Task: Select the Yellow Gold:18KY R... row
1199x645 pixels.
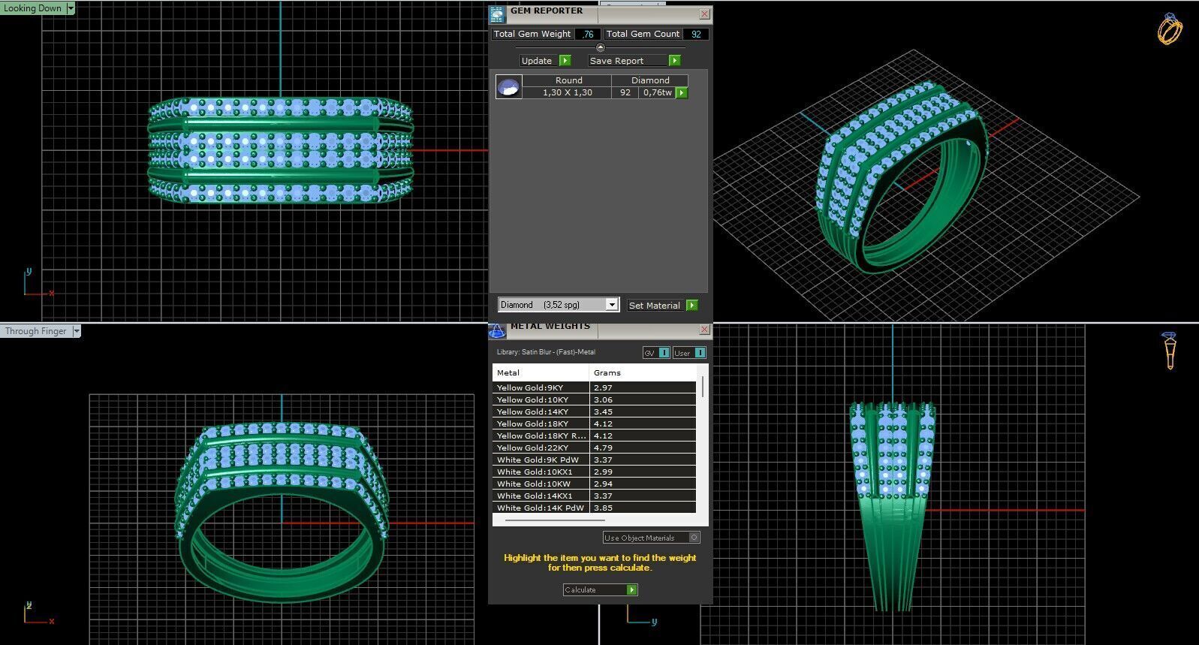Action: [594, 436]
